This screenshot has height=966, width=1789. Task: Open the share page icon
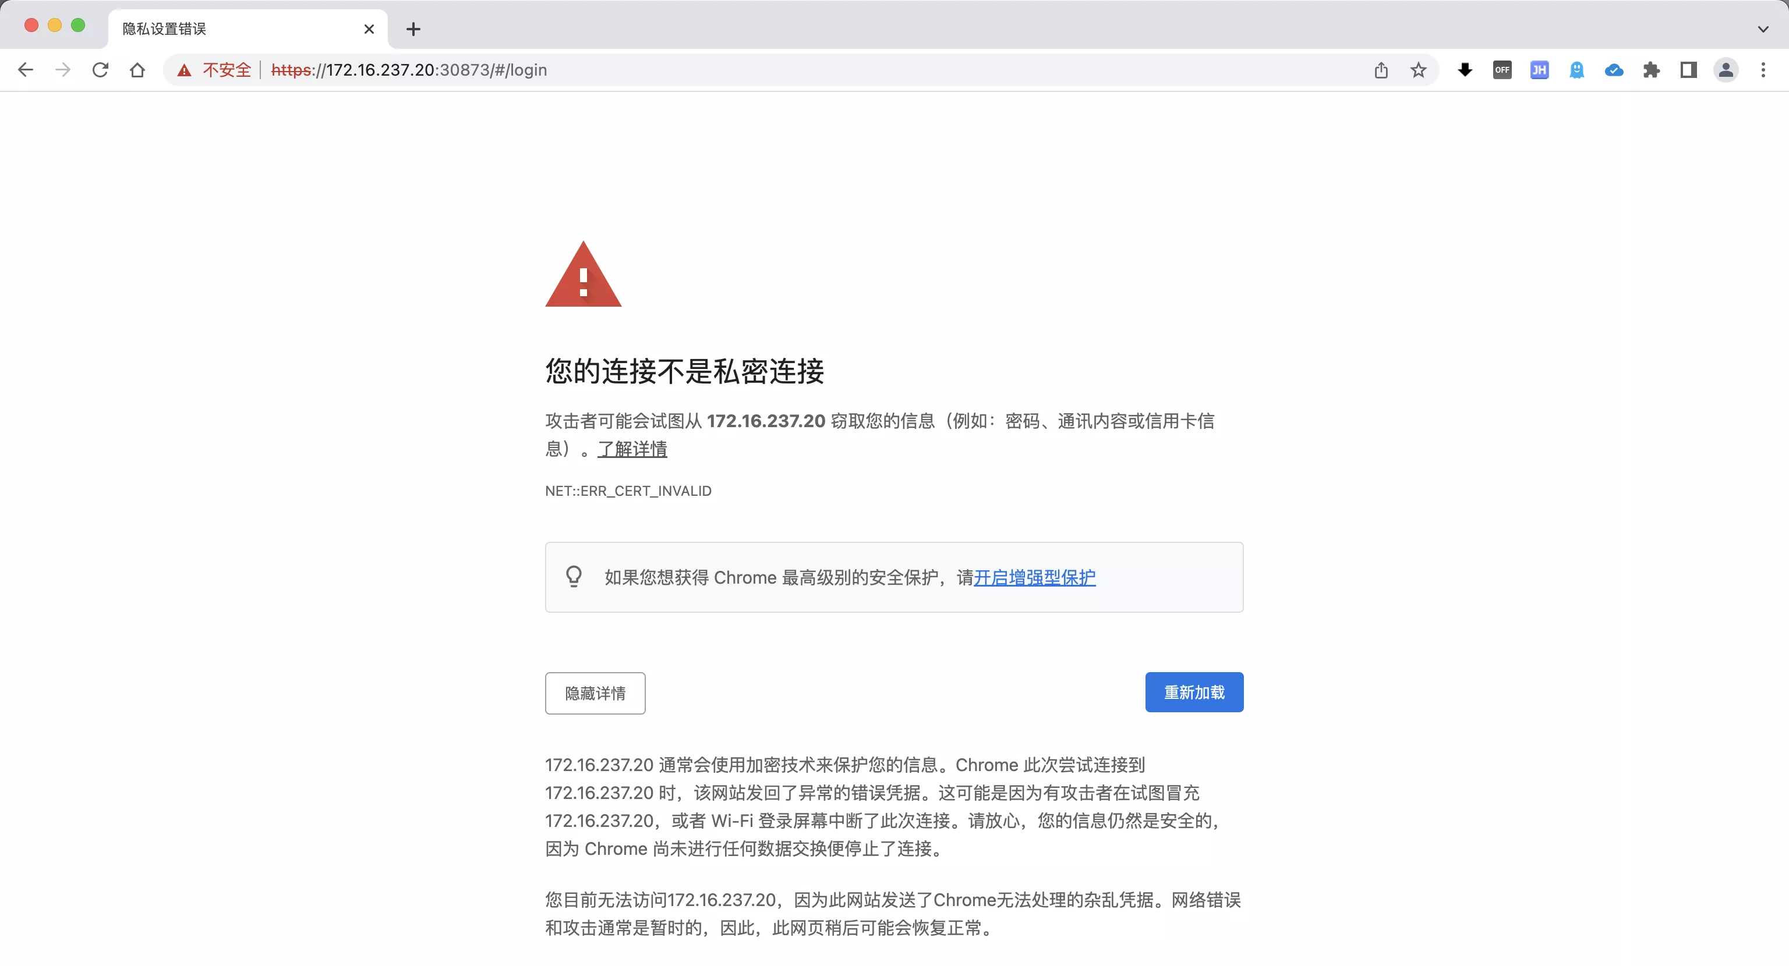click(1381, 70)
